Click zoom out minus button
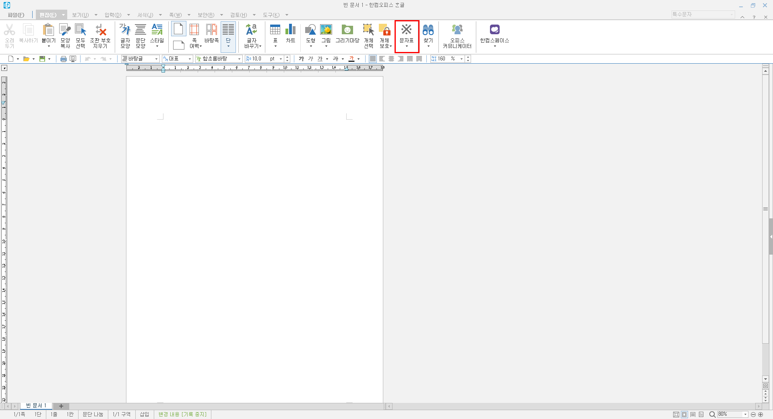 point(753,414)
